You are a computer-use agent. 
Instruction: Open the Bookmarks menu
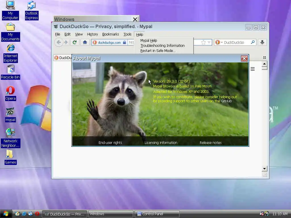(111, 34)
